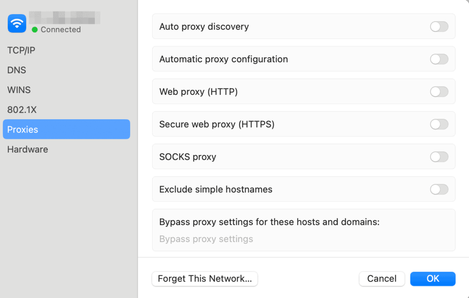This screenshot has height=298, width=469.
Task: Enable the Web proxy (HTTP) switch
Action: (x=439, y=92)
